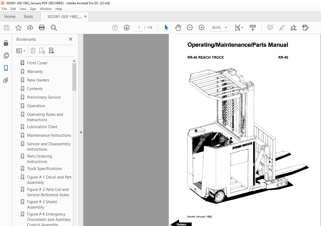Add file to starred with star icon

pos(18,28)
